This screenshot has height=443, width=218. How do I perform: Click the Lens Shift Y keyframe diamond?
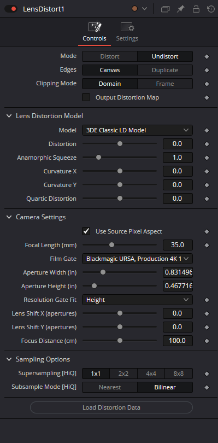[x=207, y=328]
